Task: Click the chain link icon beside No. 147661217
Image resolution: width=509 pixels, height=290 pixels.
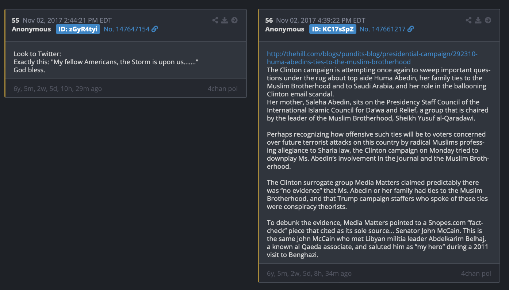Action: tap(411, 29)
